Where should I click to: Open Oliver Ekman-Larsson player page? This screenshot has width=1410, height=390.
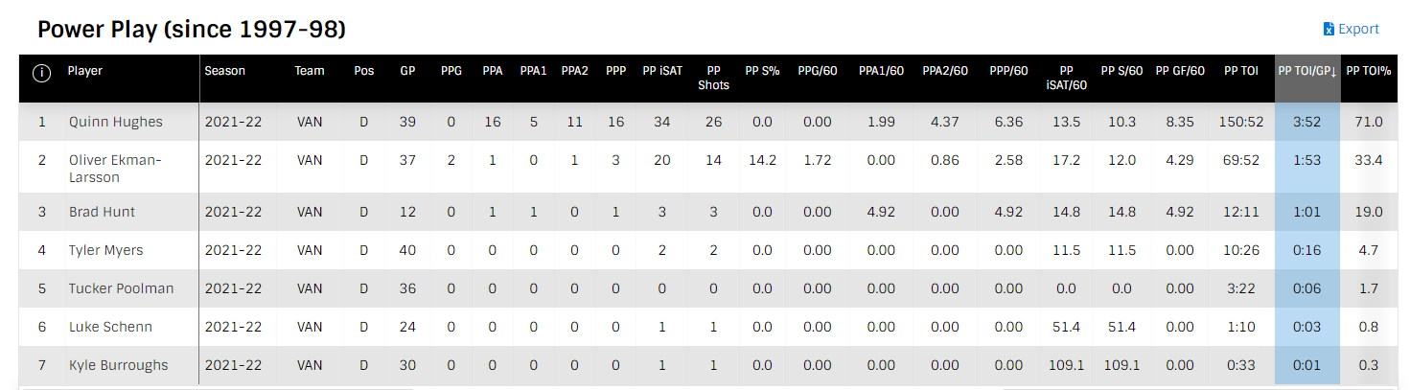coord(115,169)
